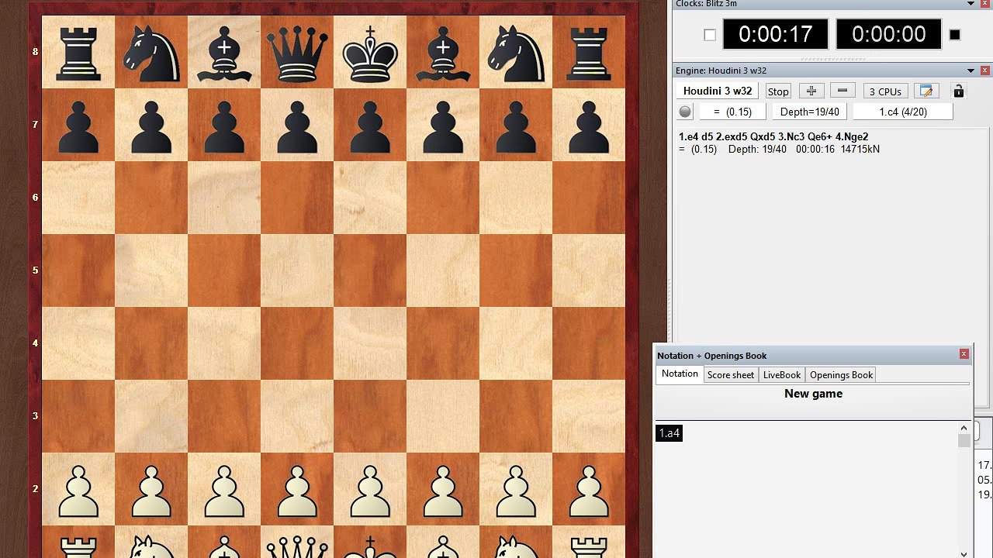Select the black king on e8
The width and height of the screenshot is (993, 558).
[x=370, y=53]
